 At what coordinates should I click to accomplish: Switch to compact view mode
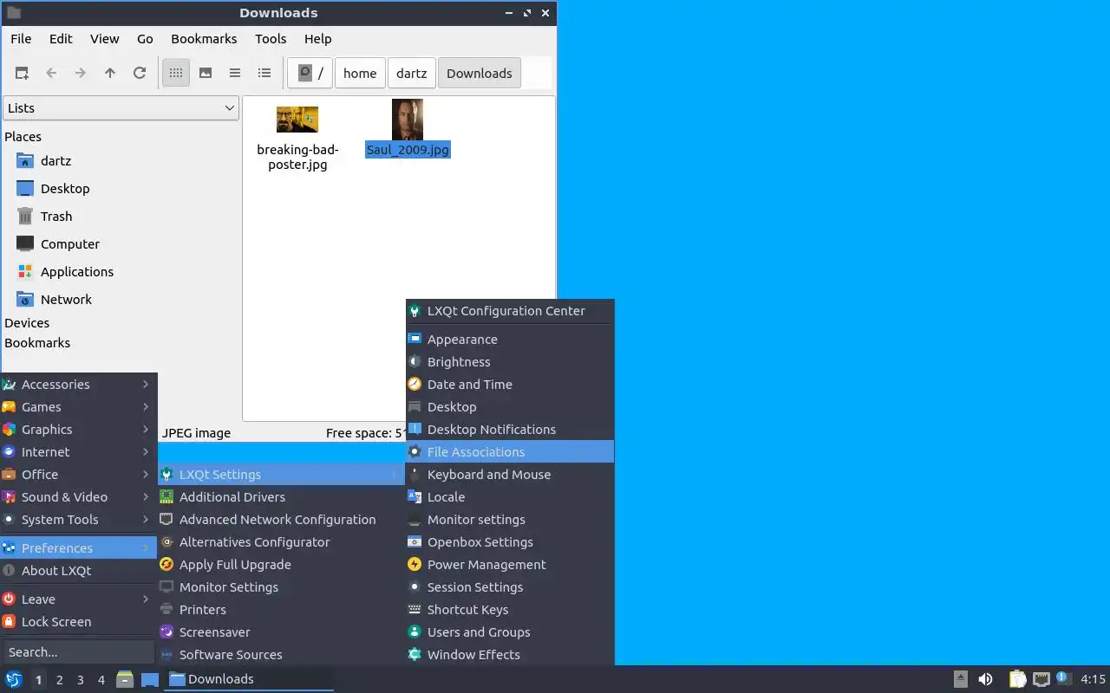(235, 74)
